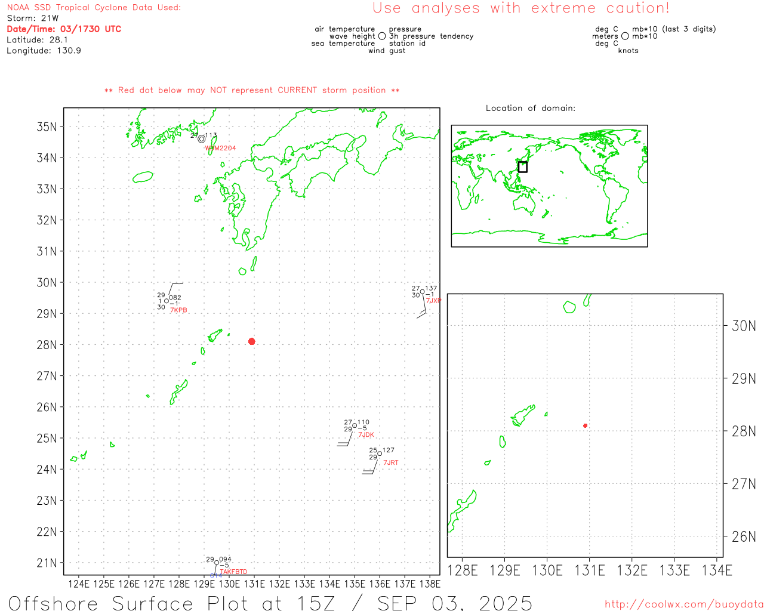
Task: Click the 26N label on inset map
Action: coord(744,536)
